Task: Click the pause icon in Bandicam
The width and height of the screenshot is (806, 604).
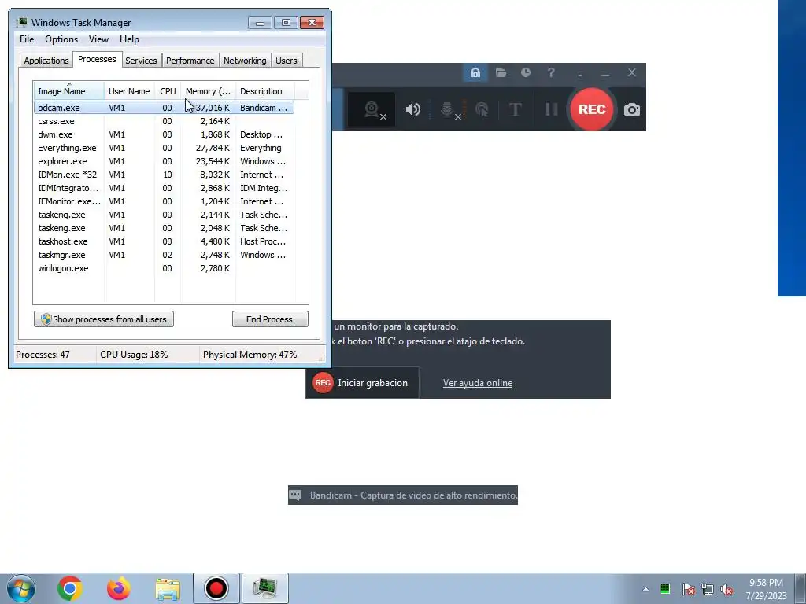Action: coord(551,109)
